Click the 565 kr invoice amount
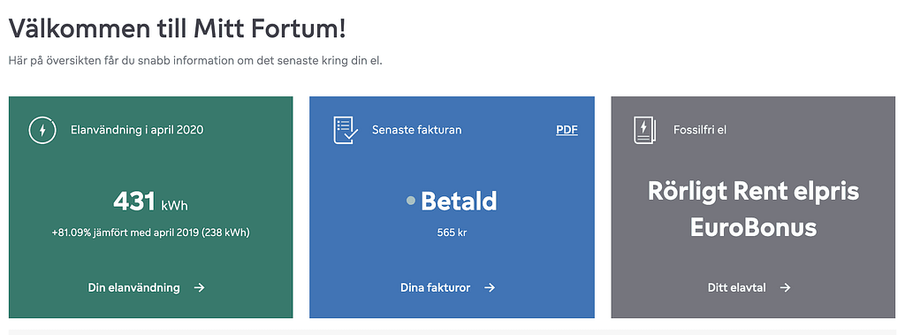 tap(452, 233)
